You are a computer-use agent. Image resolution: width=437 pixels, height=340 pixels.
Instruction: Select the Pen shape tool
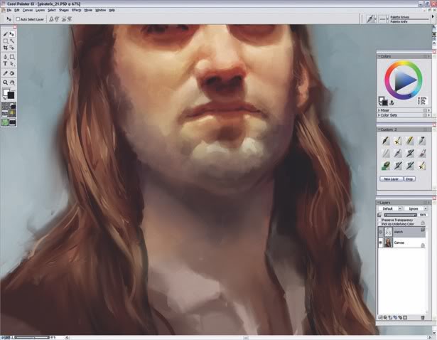[5, 57]
